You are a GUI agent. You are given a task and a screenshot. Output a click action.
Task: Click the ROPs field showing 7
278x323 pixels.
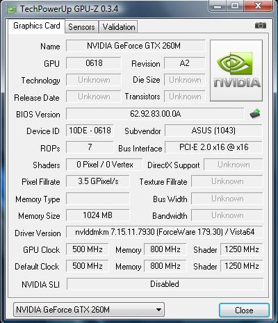(x=90, y=147)
